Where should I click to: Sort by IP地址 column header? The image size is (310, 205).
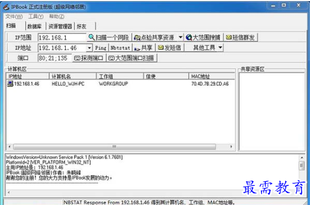click(x=28, y=76)
